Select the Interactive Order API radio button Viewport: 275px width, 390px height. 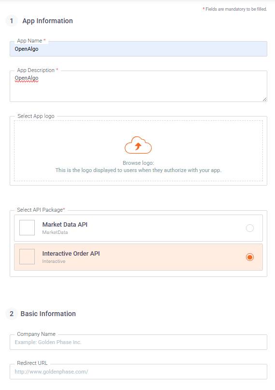(250, 257)
